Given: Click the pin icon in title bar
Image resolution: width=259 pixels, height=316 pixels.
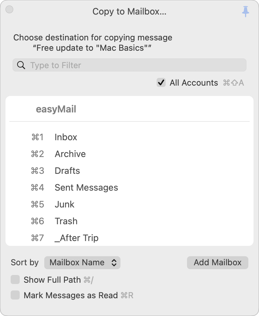Looking at the screenshot, I should [x=246, y=12].
